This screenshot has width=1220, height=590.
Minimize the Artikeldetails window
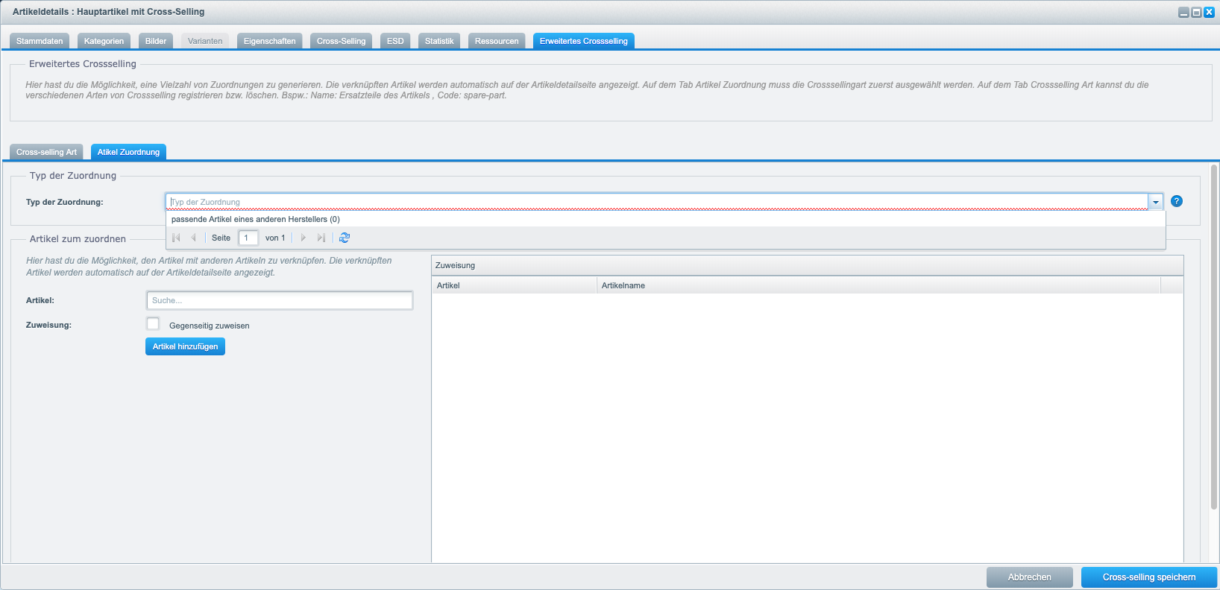[x=1183, y=12]
